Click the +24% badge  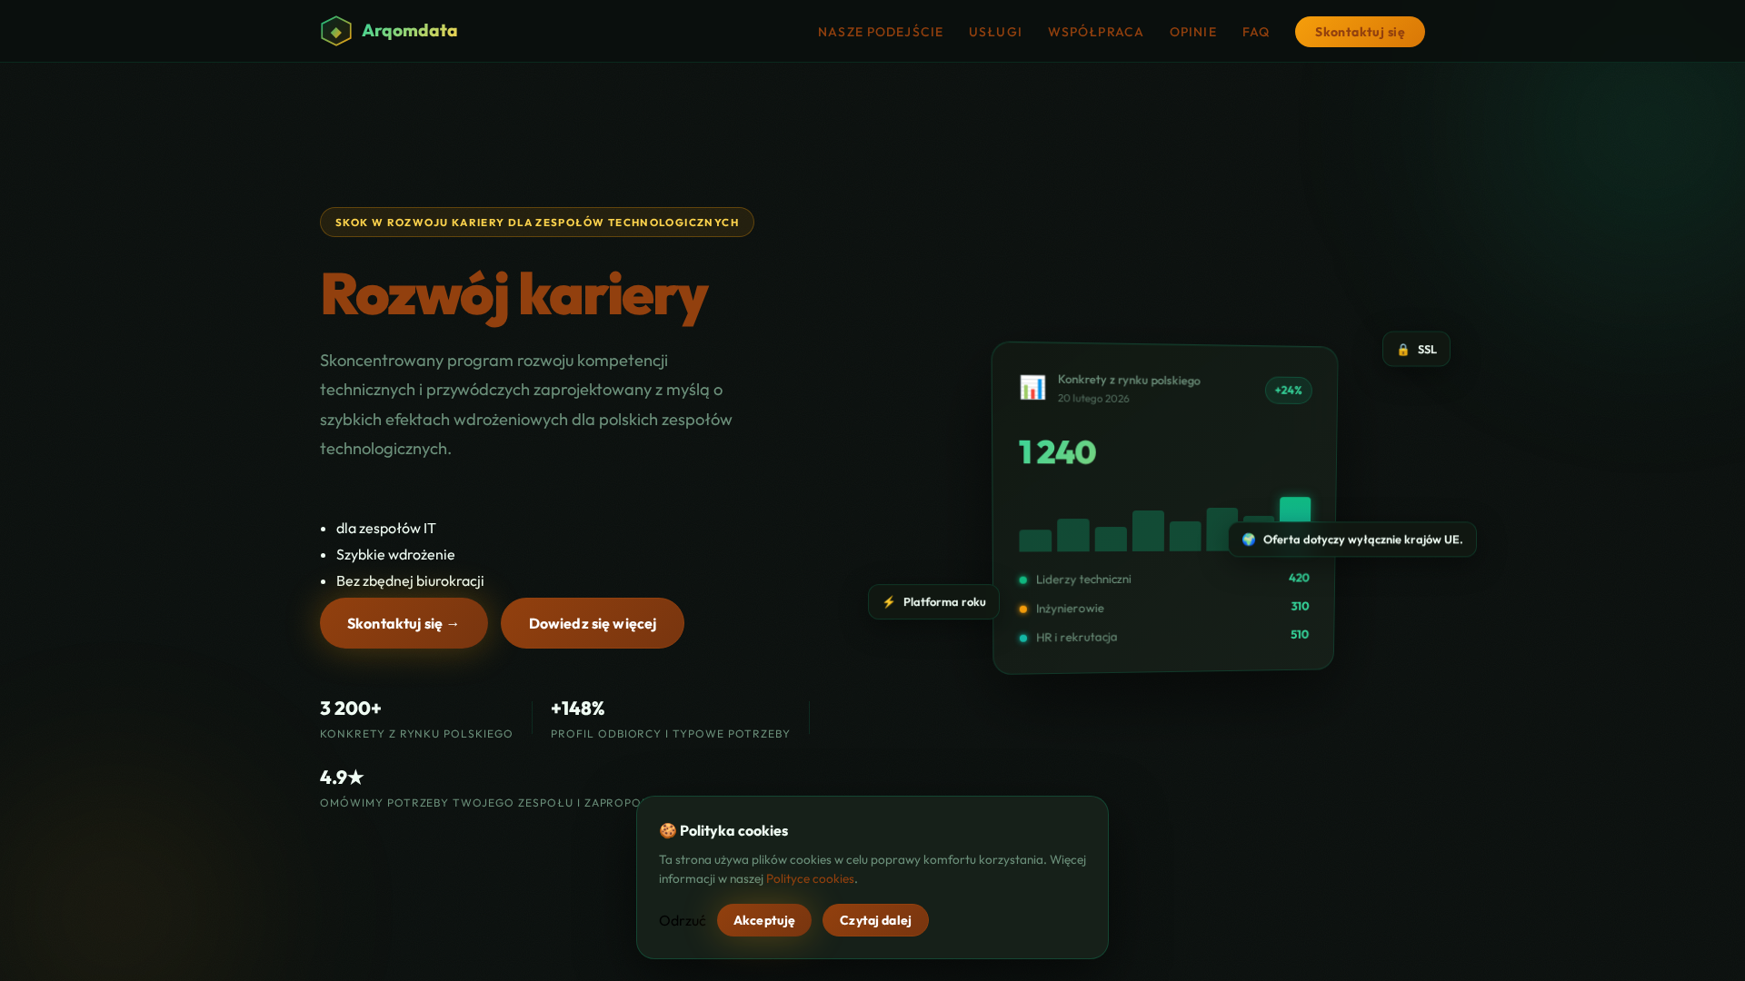point(1289,391)
